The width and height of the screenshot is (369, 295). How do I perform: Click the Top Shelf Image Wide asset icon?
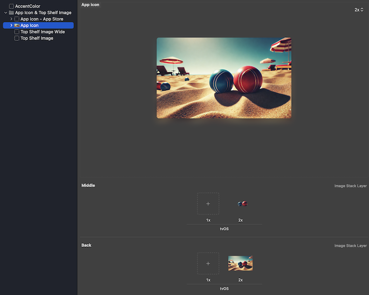tap(17, 32)
